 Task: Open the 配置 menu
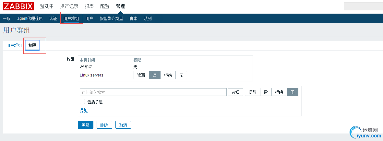pyautogui.click(x=105, y=6)
